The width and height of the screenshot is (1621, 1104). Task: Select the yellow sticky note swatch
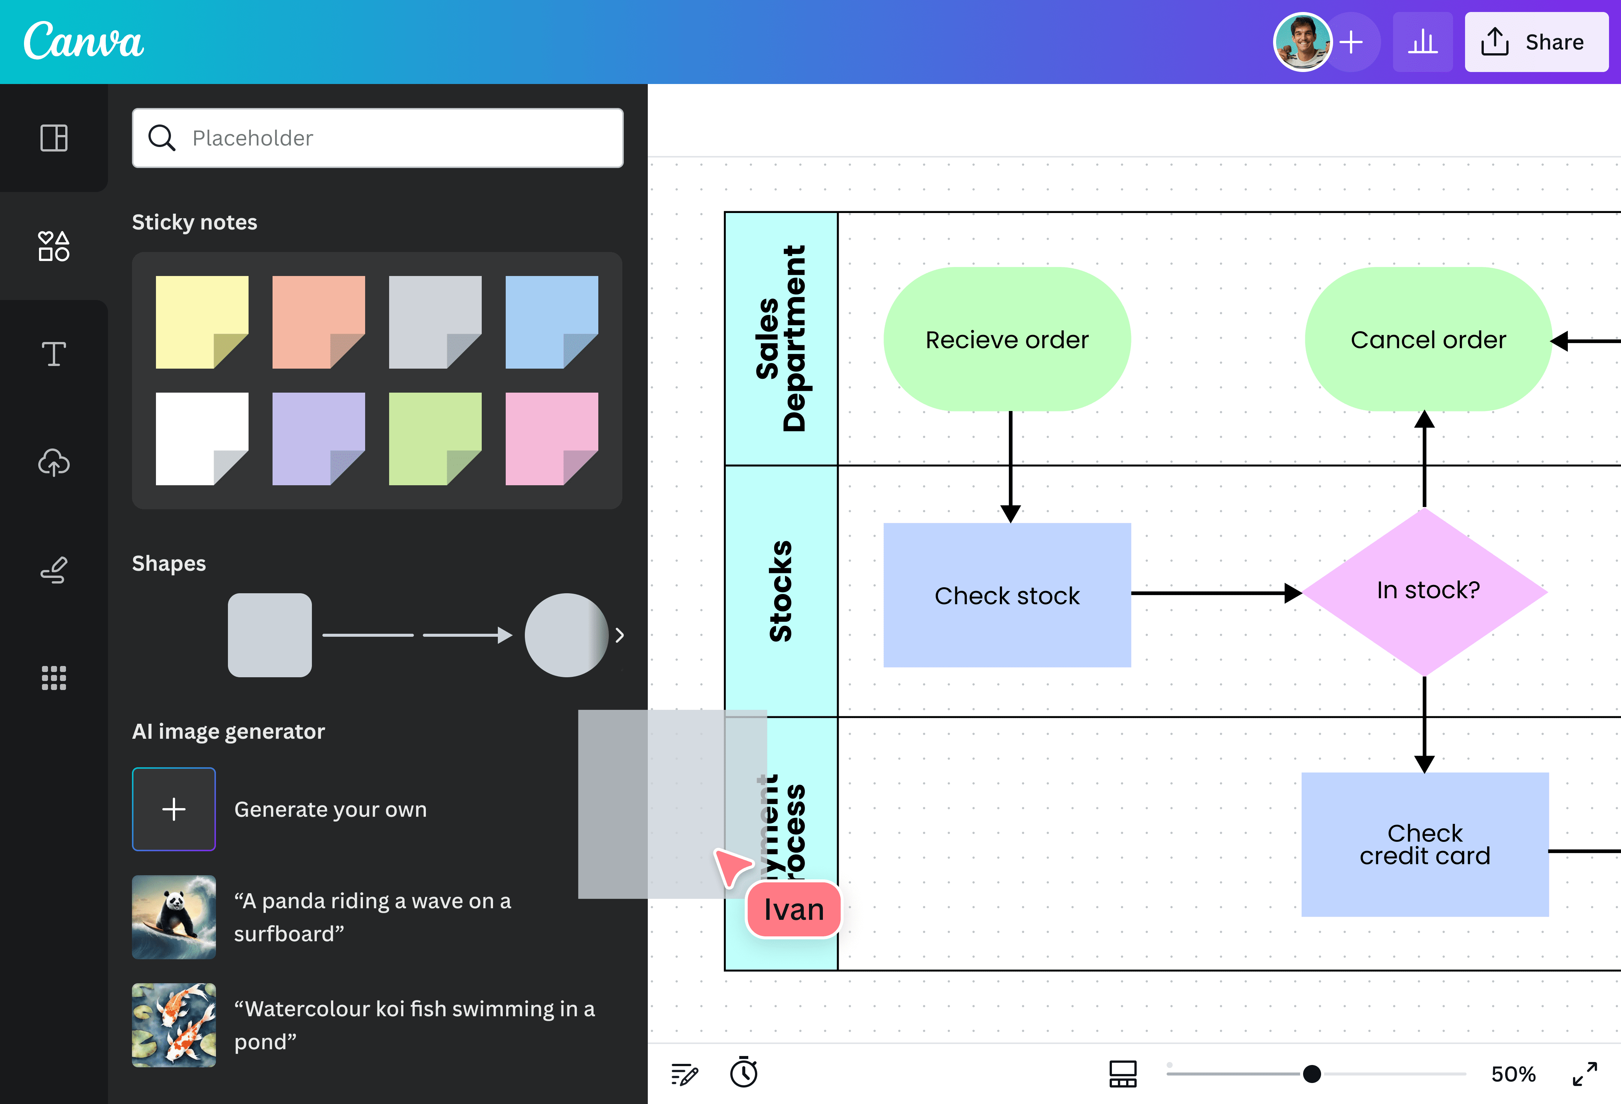pos(202,320)
